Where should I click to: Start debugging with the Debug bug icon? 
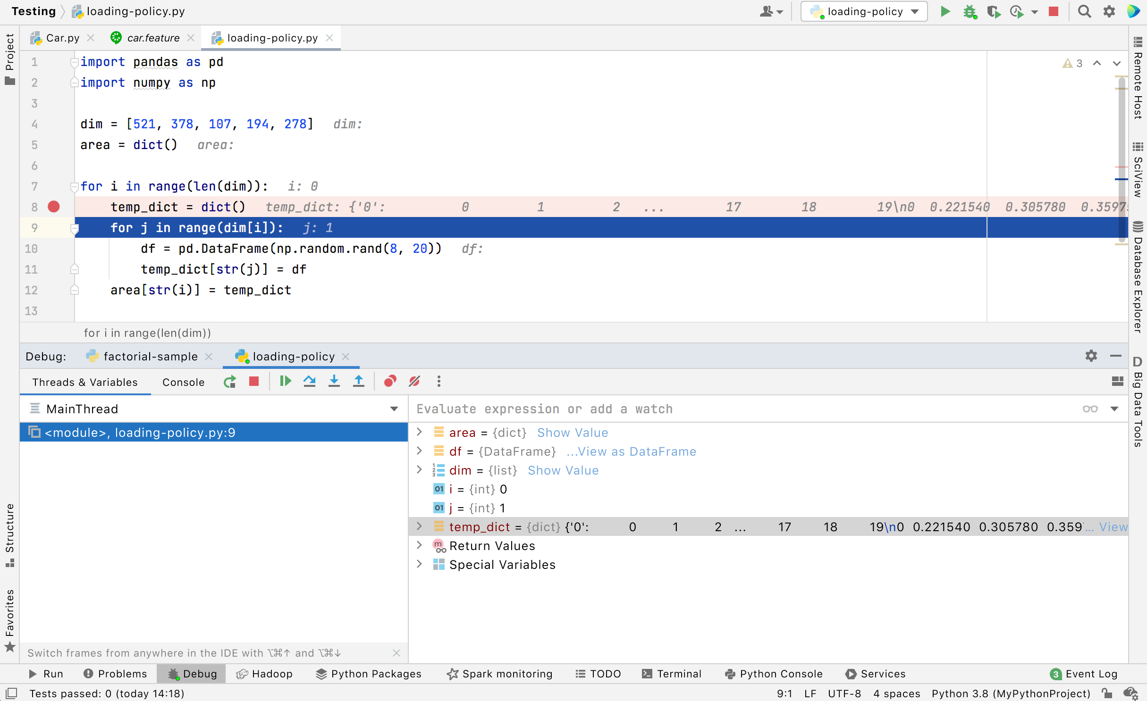(x=970, y=11)
